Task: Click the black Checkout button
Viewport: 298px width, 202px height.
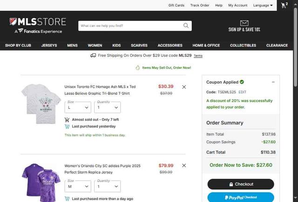Action: tap(241, 184)
